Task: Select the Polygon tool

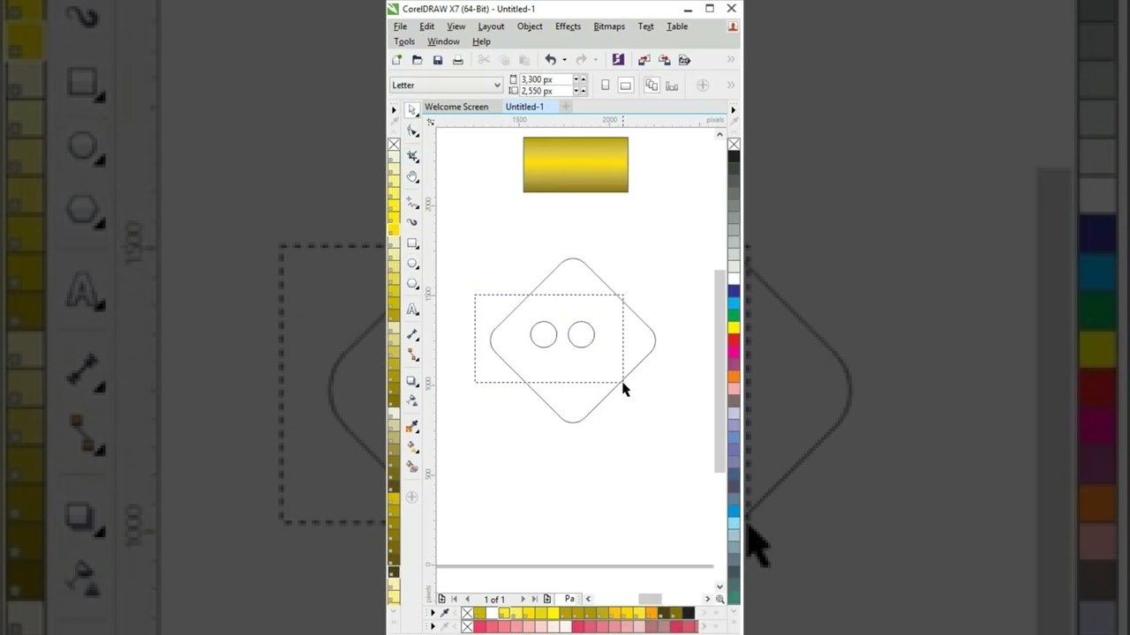Action: pyautogui.click(x=412, y=284)
